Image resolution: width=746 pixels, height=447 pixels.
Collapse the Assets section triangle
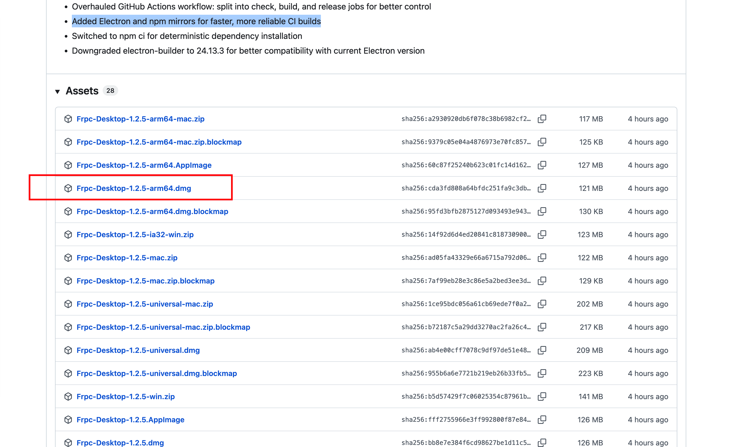coord(57,91)
